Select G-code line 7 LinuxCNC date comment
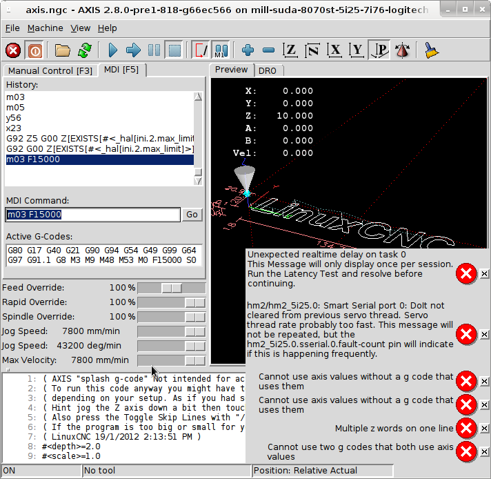This screenshot has height=479, width=491. [123, 437]
